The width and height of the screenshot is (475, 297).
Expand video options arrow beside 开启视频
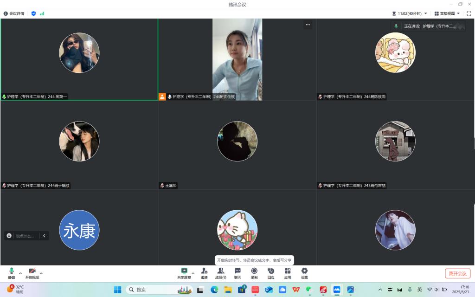click(x=41, y=273)
